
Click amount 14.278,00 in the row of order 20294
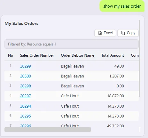[115, 106]
